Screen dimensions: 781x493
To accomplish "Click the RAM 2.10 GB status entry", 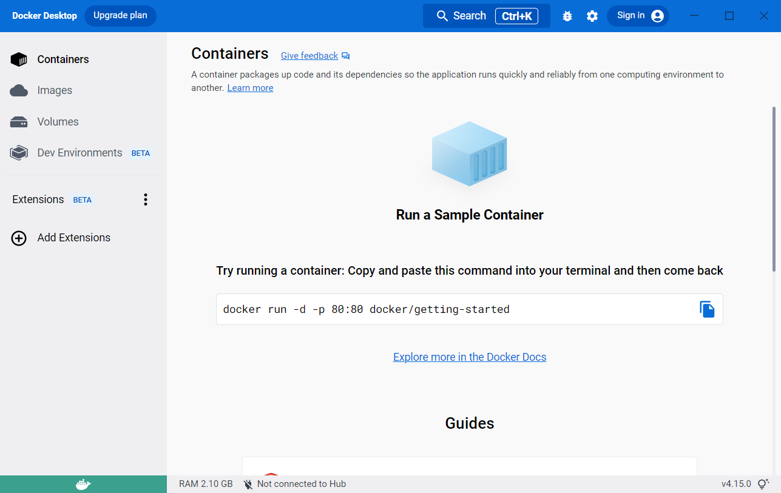I will coord(206,484).
